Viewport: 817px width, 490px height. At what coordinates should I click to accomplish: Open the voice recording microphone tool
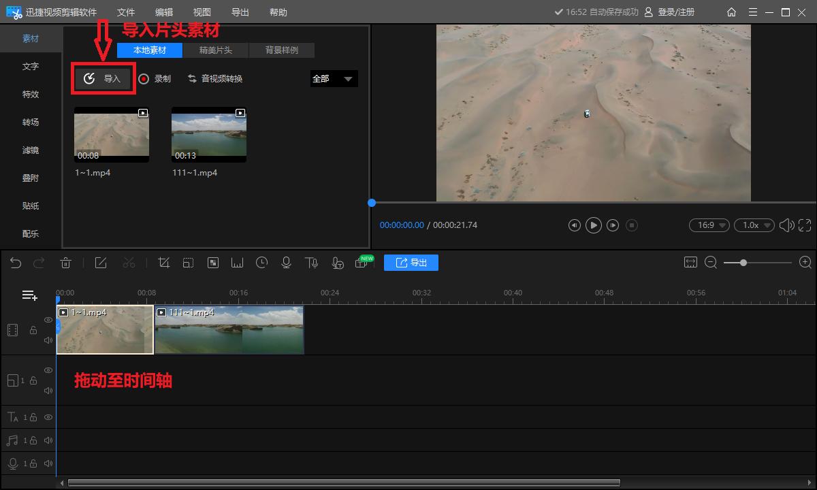[287, 263]
